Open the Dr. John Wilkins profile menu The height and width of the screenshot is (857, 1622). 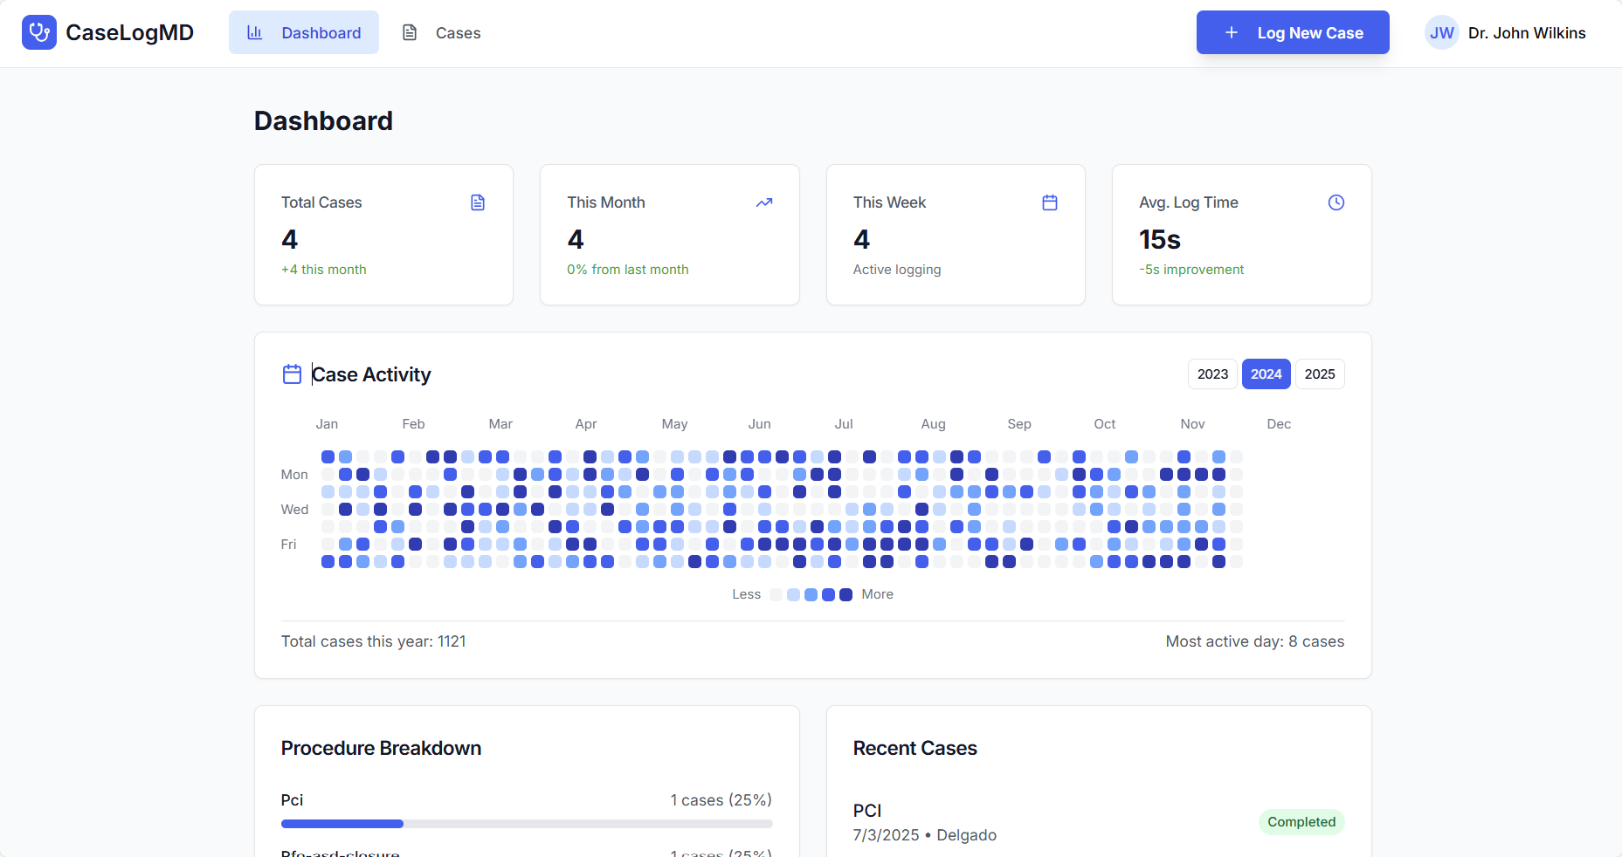pyautogui.click(x=1526, y=33)
